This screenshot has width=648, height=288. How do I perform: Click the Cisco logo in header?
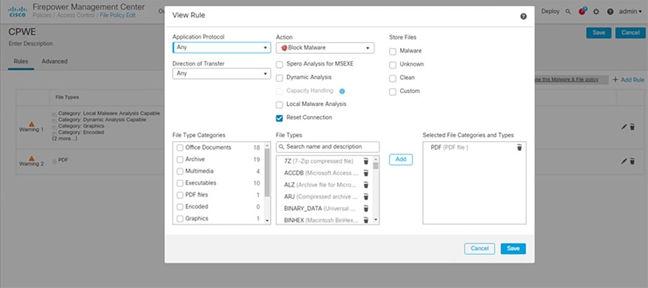17,12
